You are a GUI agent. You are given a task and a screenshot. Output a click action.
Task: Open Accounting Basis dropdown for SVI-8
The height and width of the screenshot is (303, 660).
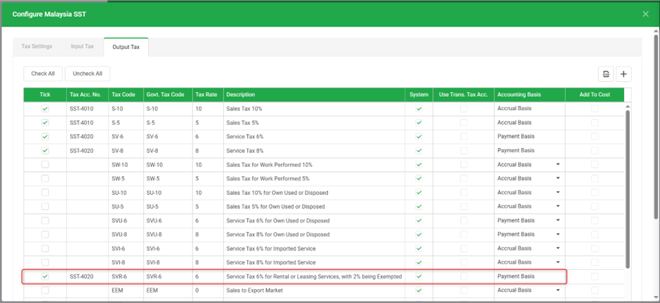pyautogui.click(x=558, y=262)
